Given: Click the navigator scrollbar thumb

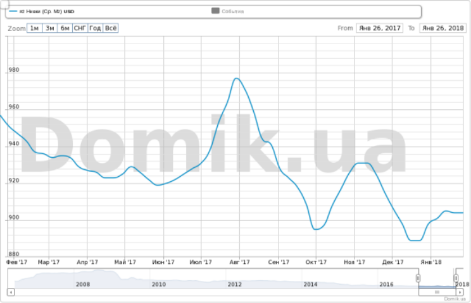Looking at the screenshot, I should 437,292.
